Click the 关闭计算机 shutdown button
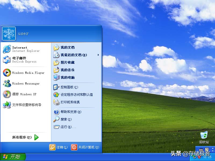The image size is (215, 161). coord(85,147)
